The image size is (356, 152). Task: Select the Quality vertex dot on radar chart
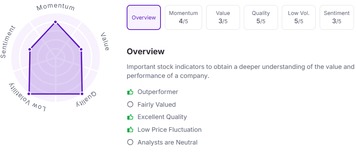pos(82,94)
